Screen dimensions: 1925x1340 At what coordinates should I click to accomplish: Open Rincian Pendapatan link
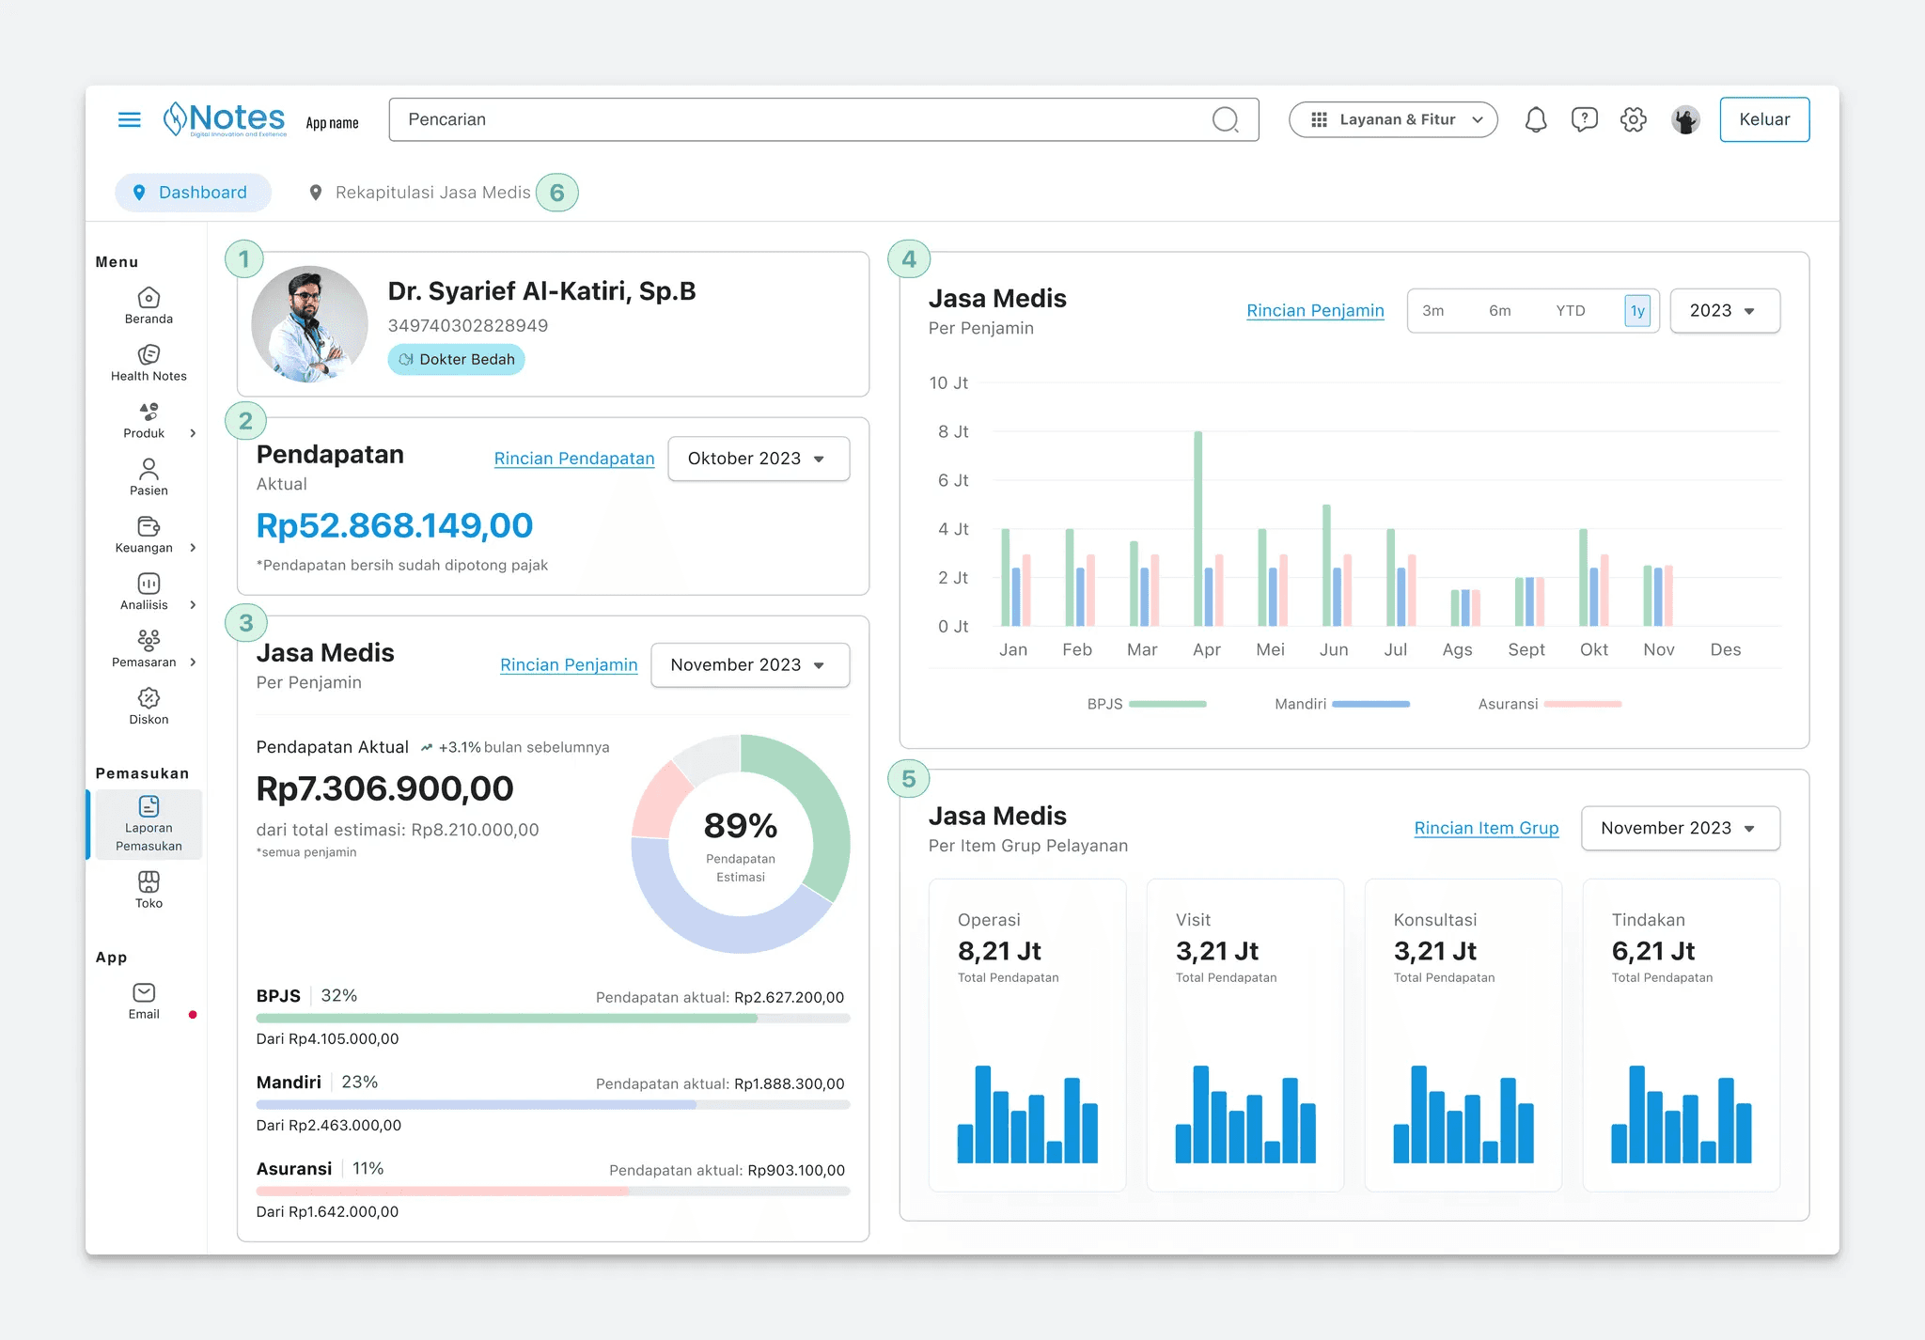pyautogui.click(x=573, y=459)
